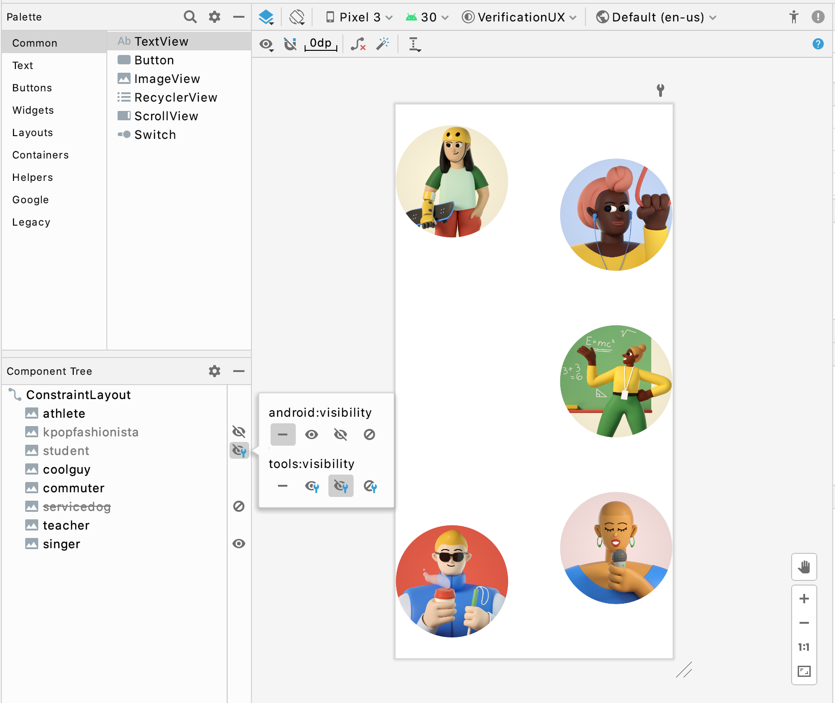Select servicedog in Component Tree
The image size is (835, 703).
point(115,507)
